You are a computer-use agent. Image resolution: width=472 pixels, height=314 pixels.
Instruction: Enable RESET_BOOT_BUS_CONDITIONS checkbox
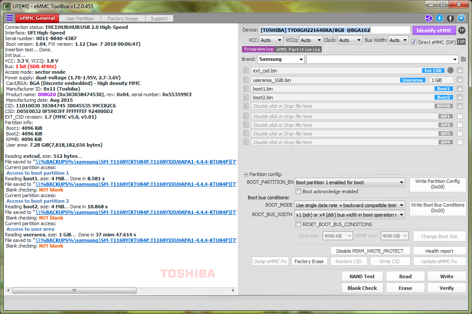[x=298, y=224]
